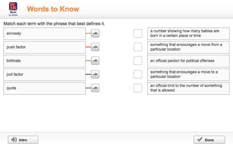Click the arrow icon next to amnesty

[x=95, y=33]
